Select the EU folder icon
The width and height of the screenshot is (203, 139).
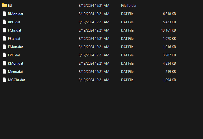[4, 5]
